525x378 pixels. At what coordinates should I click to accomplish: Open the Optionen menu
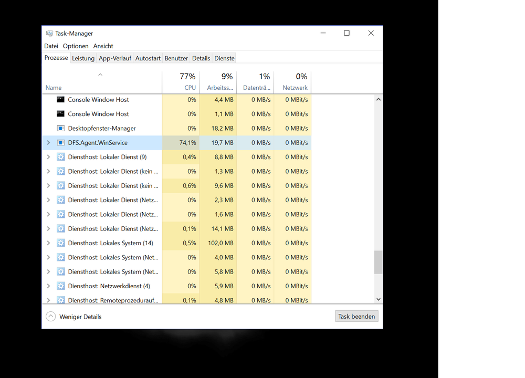click(76, 46)
